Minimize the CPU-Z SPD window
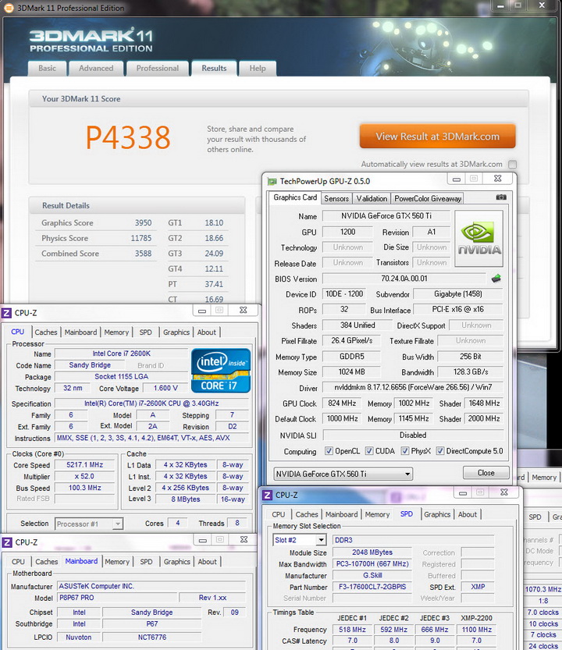Screen dimensions: 562x650 point(462,492)
